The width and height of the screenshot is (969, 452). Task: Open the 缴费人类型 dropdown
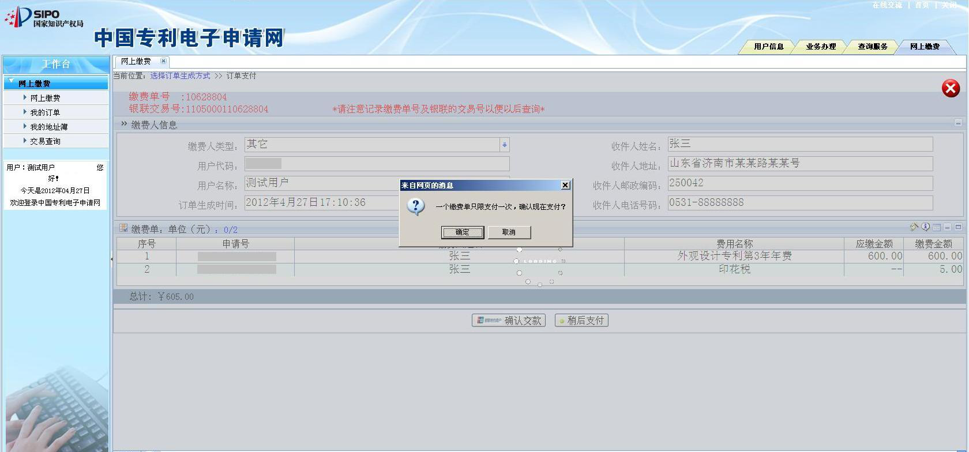[504, 145]
